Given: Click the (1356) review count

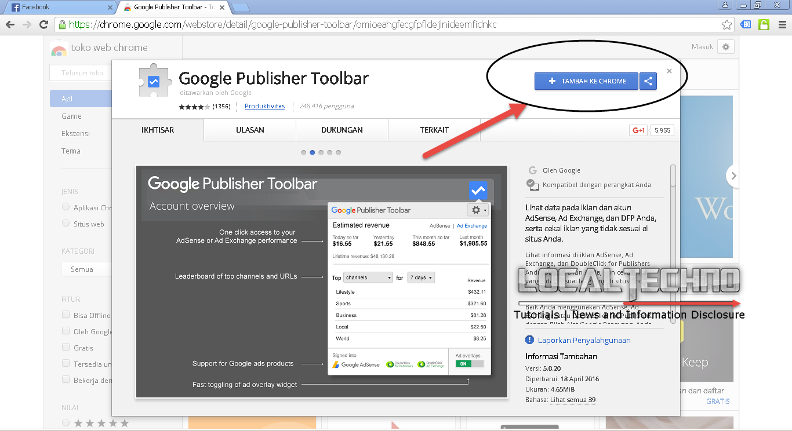Looking at the screenshot, I should 221,107.
